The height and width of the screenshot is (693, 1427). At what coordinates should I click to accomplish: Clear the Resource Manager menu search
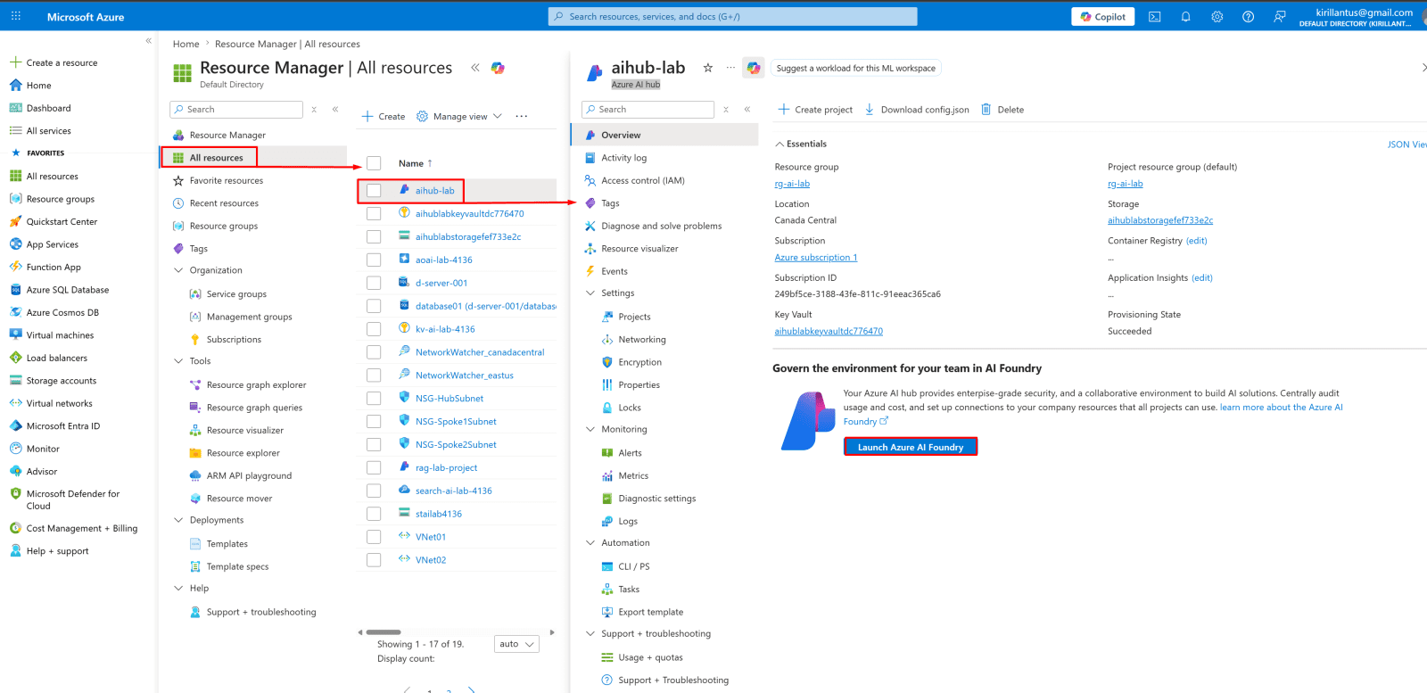(314, 109)
